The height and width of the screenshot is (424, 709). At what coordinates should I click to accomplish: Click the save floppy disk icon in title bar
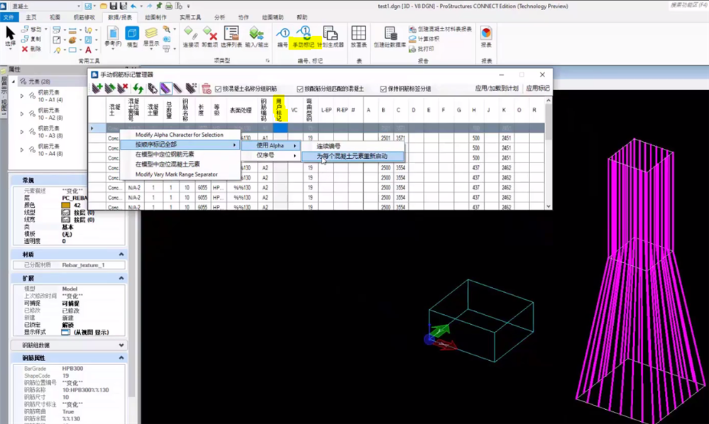tap(113, 6)
